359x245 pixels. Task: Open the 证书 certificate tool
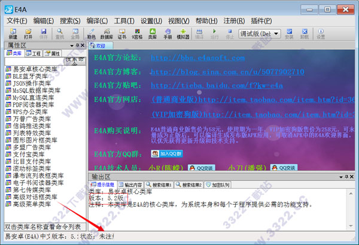pos(122,34)
